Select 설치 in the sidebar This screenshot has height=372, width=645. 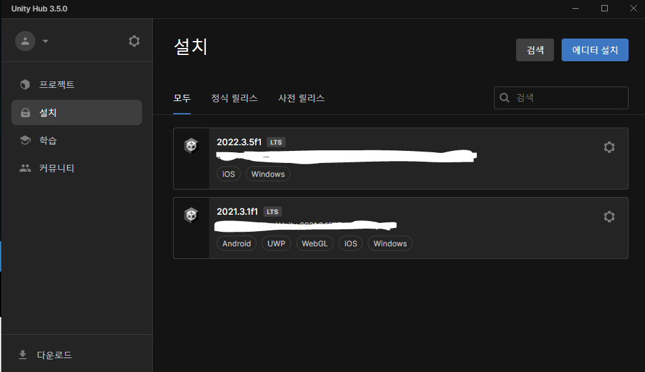tap(77, 112)
